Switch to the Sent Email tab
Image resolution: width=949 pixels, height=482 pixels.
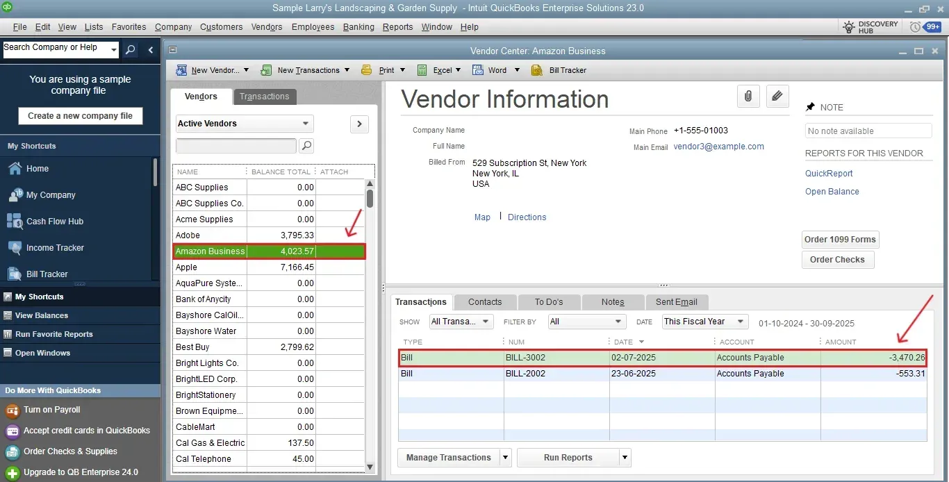tap(677, 302)
